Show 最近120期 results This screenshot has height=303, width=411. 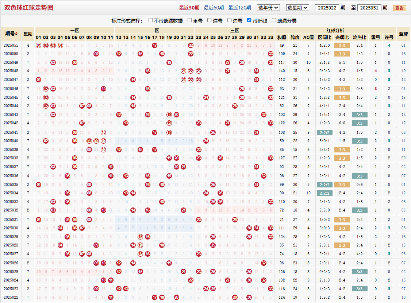click(x=239, y=8)
